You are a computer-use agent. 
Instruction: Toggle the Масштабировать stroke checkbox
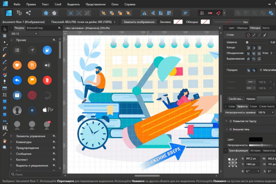(261, 70)
